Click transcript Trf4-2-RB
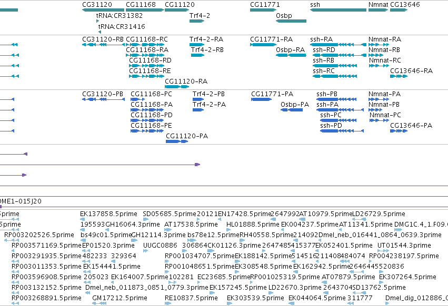This screenshot has height=306, width=448. (207, 49)
